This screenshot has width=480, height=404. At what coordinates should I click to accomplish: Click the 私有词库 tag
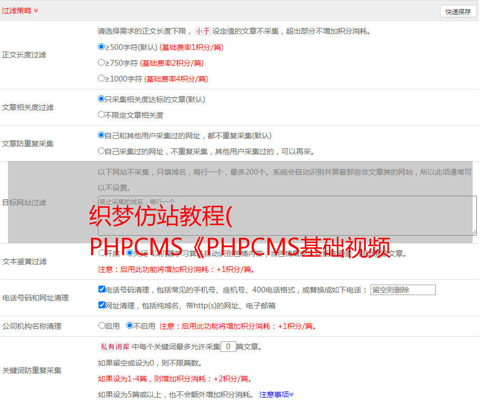pos(115,347)
